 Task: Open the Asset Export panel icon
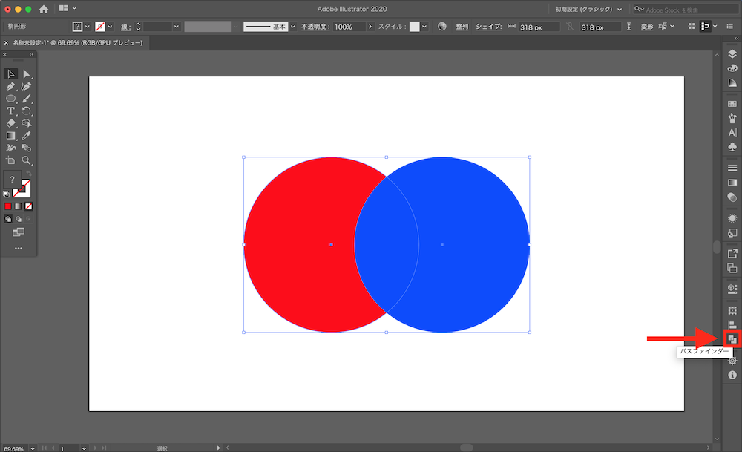(732, 253)
